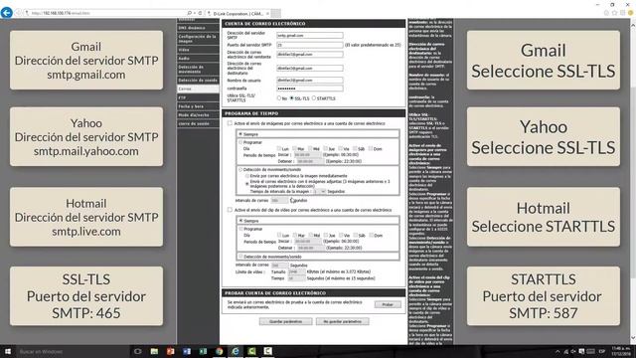Show hidden system tray icons
Image resolution: width=636 pixels, height=358 pixels.
click(557, 351)
